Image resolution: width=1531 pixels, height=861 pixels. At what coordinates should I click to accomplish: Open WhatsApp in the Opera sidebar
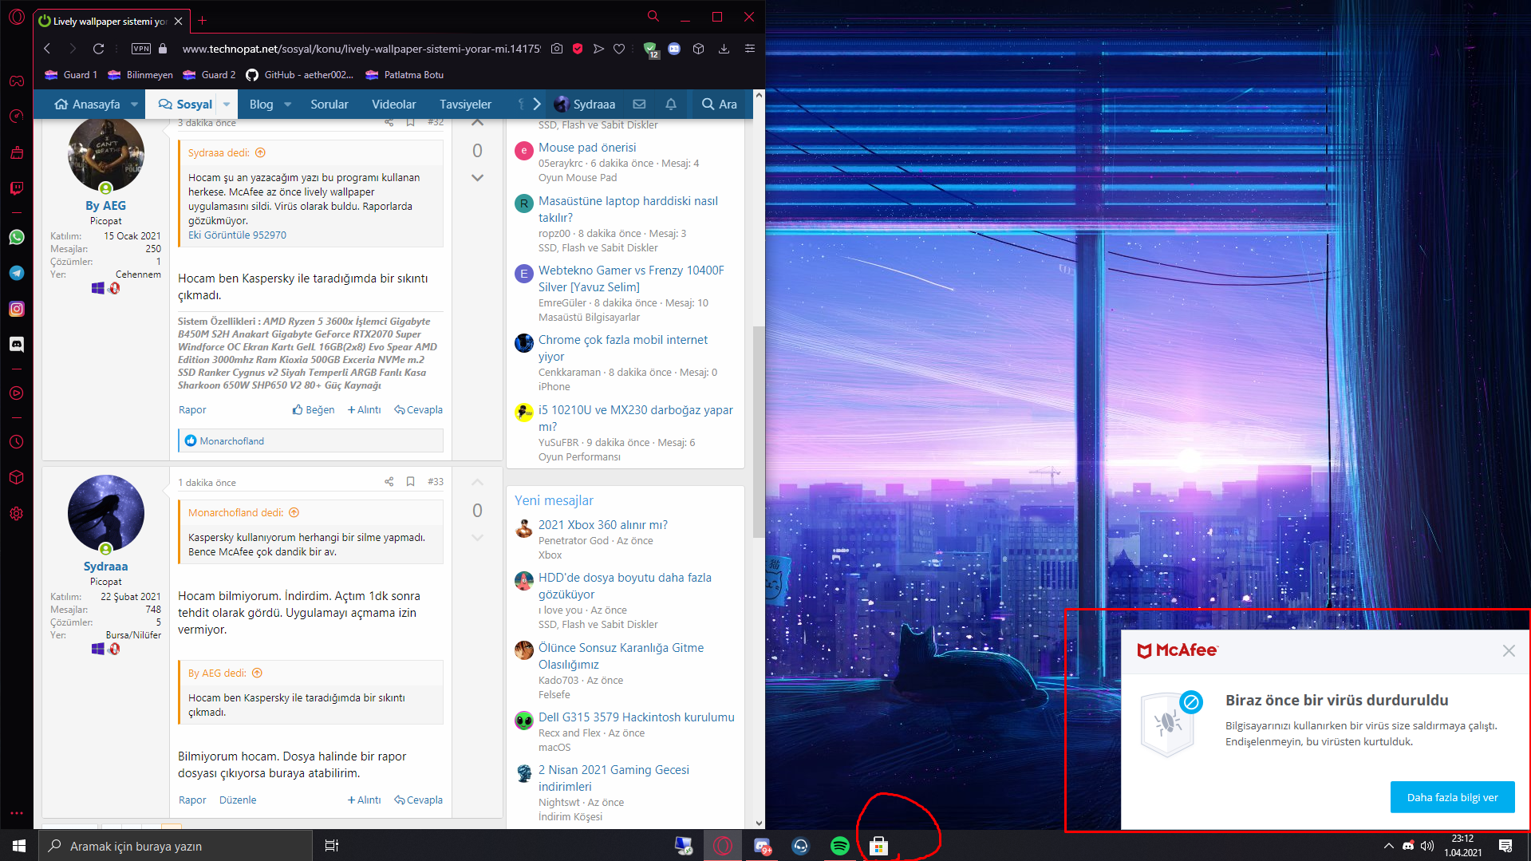pyautogui.click(x=17, y=237)
